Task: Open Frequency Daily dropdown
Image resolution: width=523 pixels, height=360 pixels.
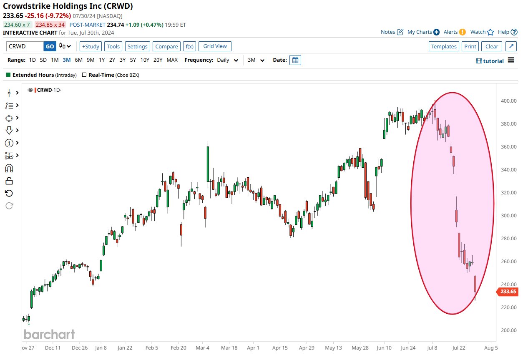Action: tap(227, 60)
